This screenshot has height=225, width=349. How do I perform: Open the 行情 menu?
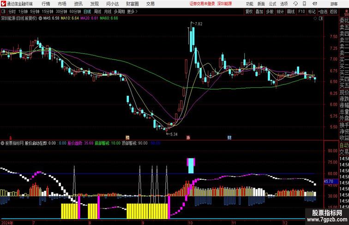pyautogui.click(x=46, y=4)
